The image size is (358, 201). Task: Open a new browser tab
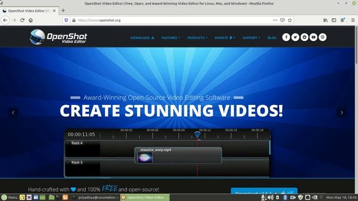(x=63, y=11)
